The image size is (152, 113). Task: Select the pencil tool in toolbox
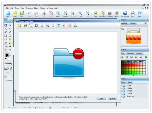pos(5,32)
